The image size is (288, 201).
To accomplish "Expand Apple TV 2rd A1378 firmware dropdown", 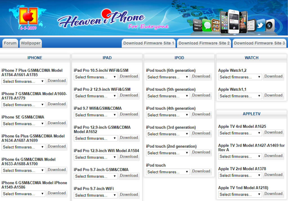I will coord(240,175).
